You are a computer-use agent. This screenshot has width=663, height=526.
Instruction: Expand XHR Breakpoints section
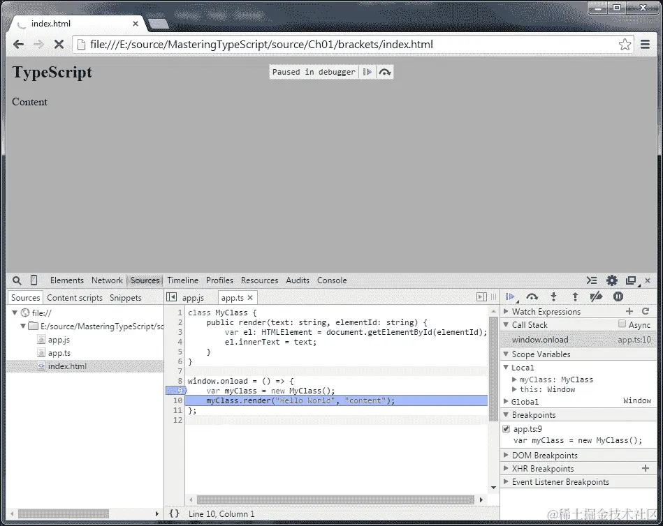tap(506, 468)
